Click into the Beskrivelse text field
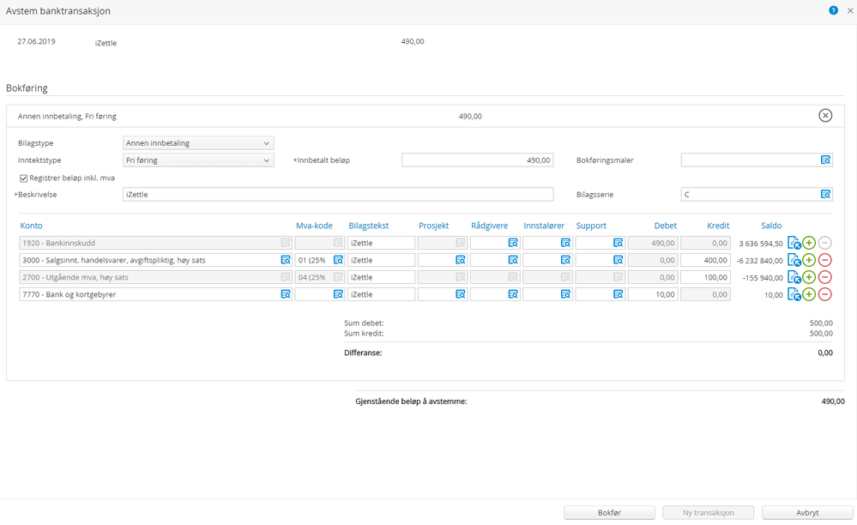This screenshot has height=525, width=857. click(338, 195)
